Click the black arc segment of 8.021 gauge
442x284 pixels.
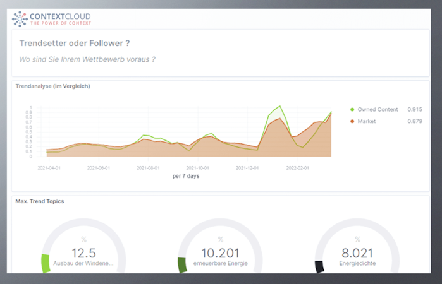point(319,266)
